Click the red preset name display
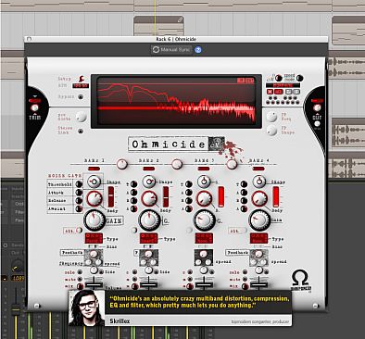Screen dimensions: 365x339 pos(283,85)
